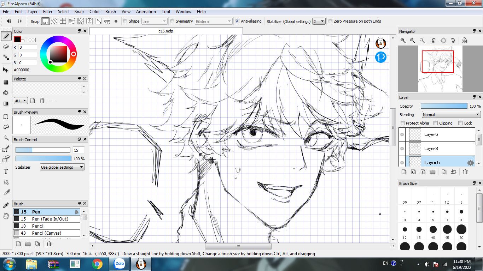Viewport: 483px width, 271px height.
Task: Select the Bucket fill tool
Action: [6, 93]
